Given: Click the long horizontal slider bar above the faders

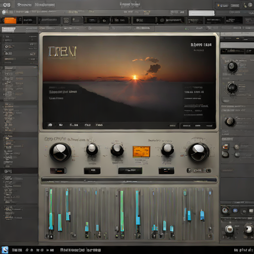Looking at the screenshot, I should click(x=129, y=180).
